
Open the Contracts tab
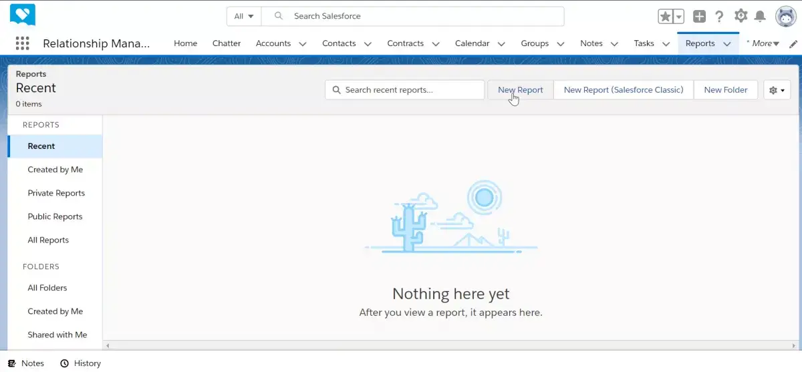[x=406, y=43]
